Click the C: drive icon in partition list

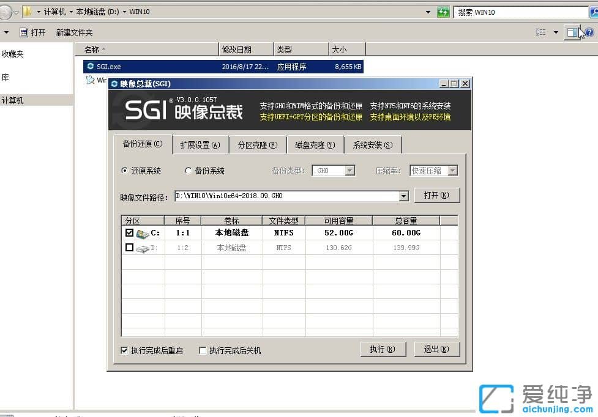pos(144,233)
